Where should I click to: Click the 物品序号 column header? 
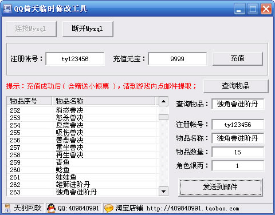[29, 101]
